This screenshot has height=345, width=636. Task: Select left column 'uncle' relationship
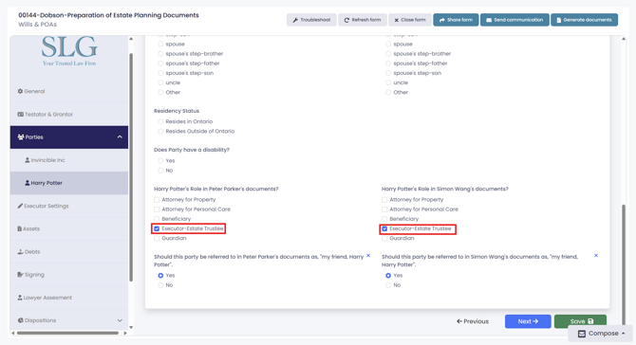160,82
